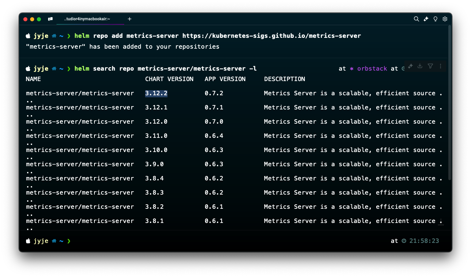Viewport: 471px width, 277px height.
Task: Click chart version 3.8.3
Action: click(154, 193)
